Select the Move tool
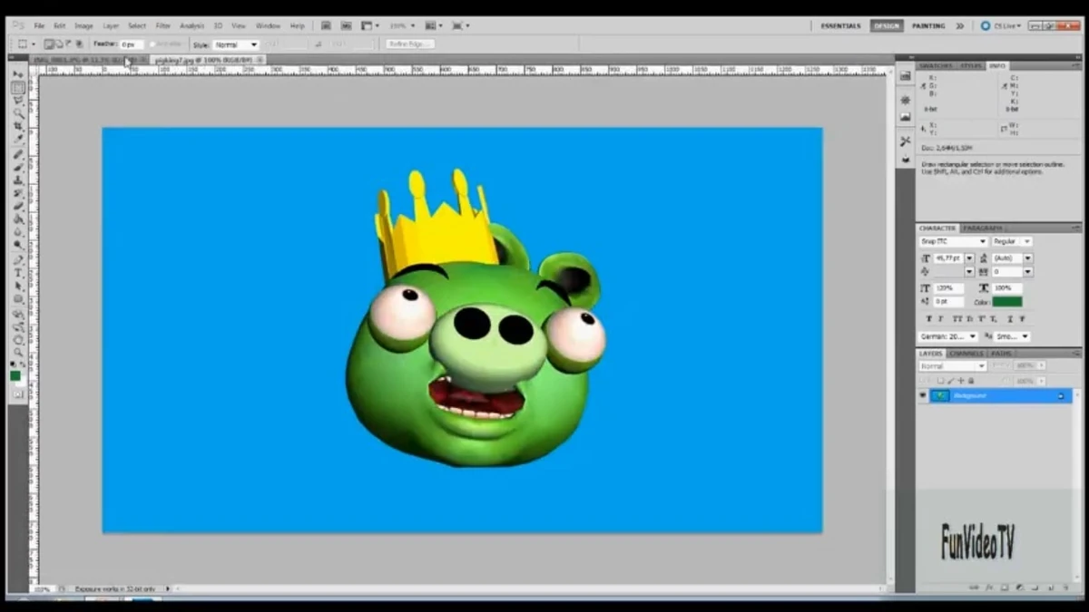The height and width of the screenshot is (612, 1089). (x=18, y=75)
